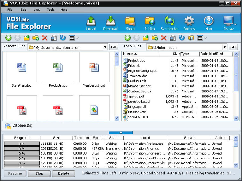Open the Share tool
Viewport: 242px width, 181px height.
point(130,23)
